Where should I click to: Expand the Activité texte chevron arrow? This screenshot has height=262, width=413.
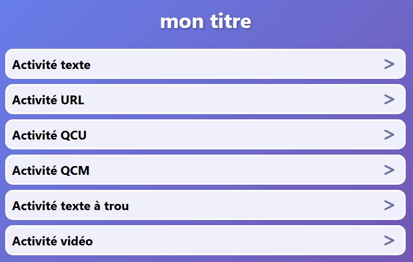pos(389,64)
